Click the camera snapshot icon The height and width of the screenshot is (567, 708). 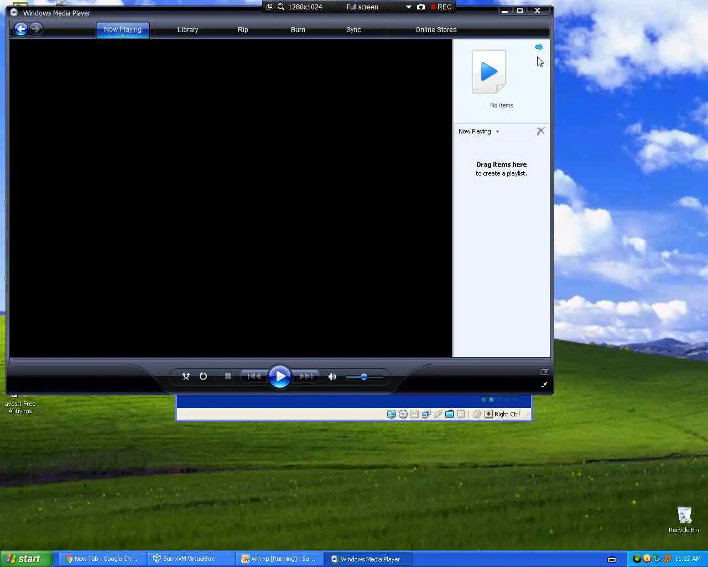click(421, 7)
